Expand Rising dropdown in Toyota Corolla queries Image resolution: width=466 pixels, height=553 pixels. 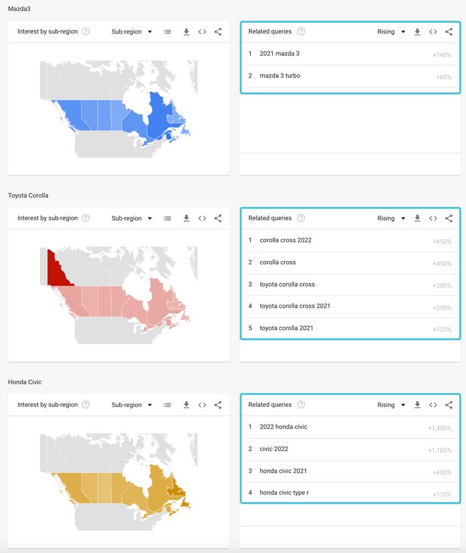(x=391, y=218)
